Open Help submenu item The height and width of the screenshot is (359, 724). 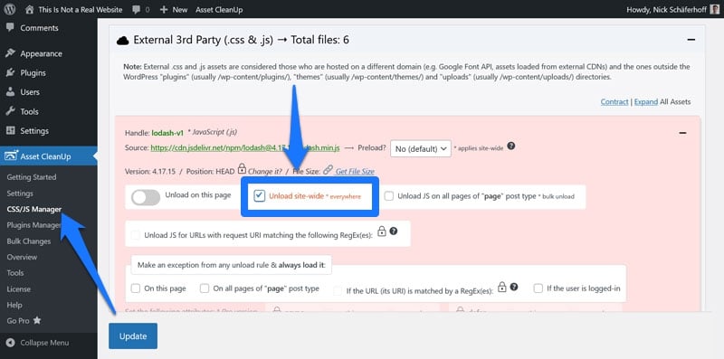[14, 305]
